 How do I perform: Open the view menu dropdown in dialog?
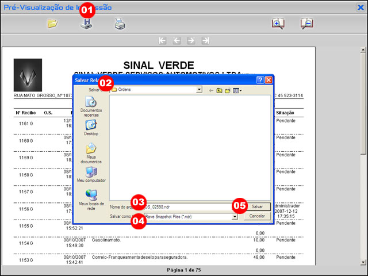click(237, 90)
